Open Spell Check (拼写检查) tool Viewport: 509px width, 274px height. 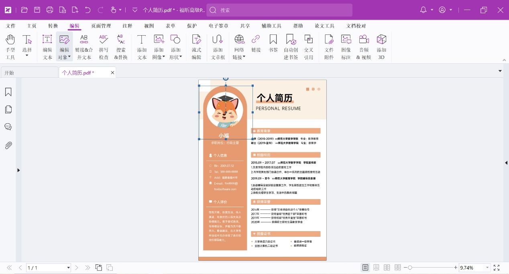(x=104, y=46)
